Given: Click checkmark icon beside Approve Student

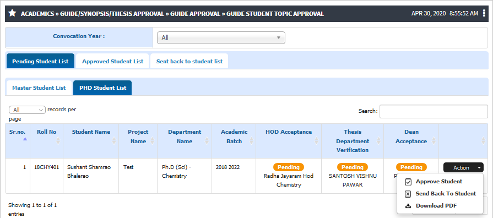Looking at the screenshot, I should tap(408, 182).
